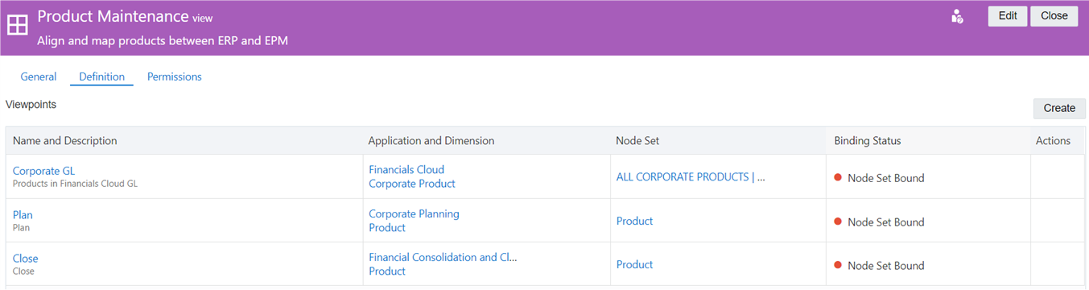
Task: Click the Create viewpoint button
Action: (x=1059, y=108)
